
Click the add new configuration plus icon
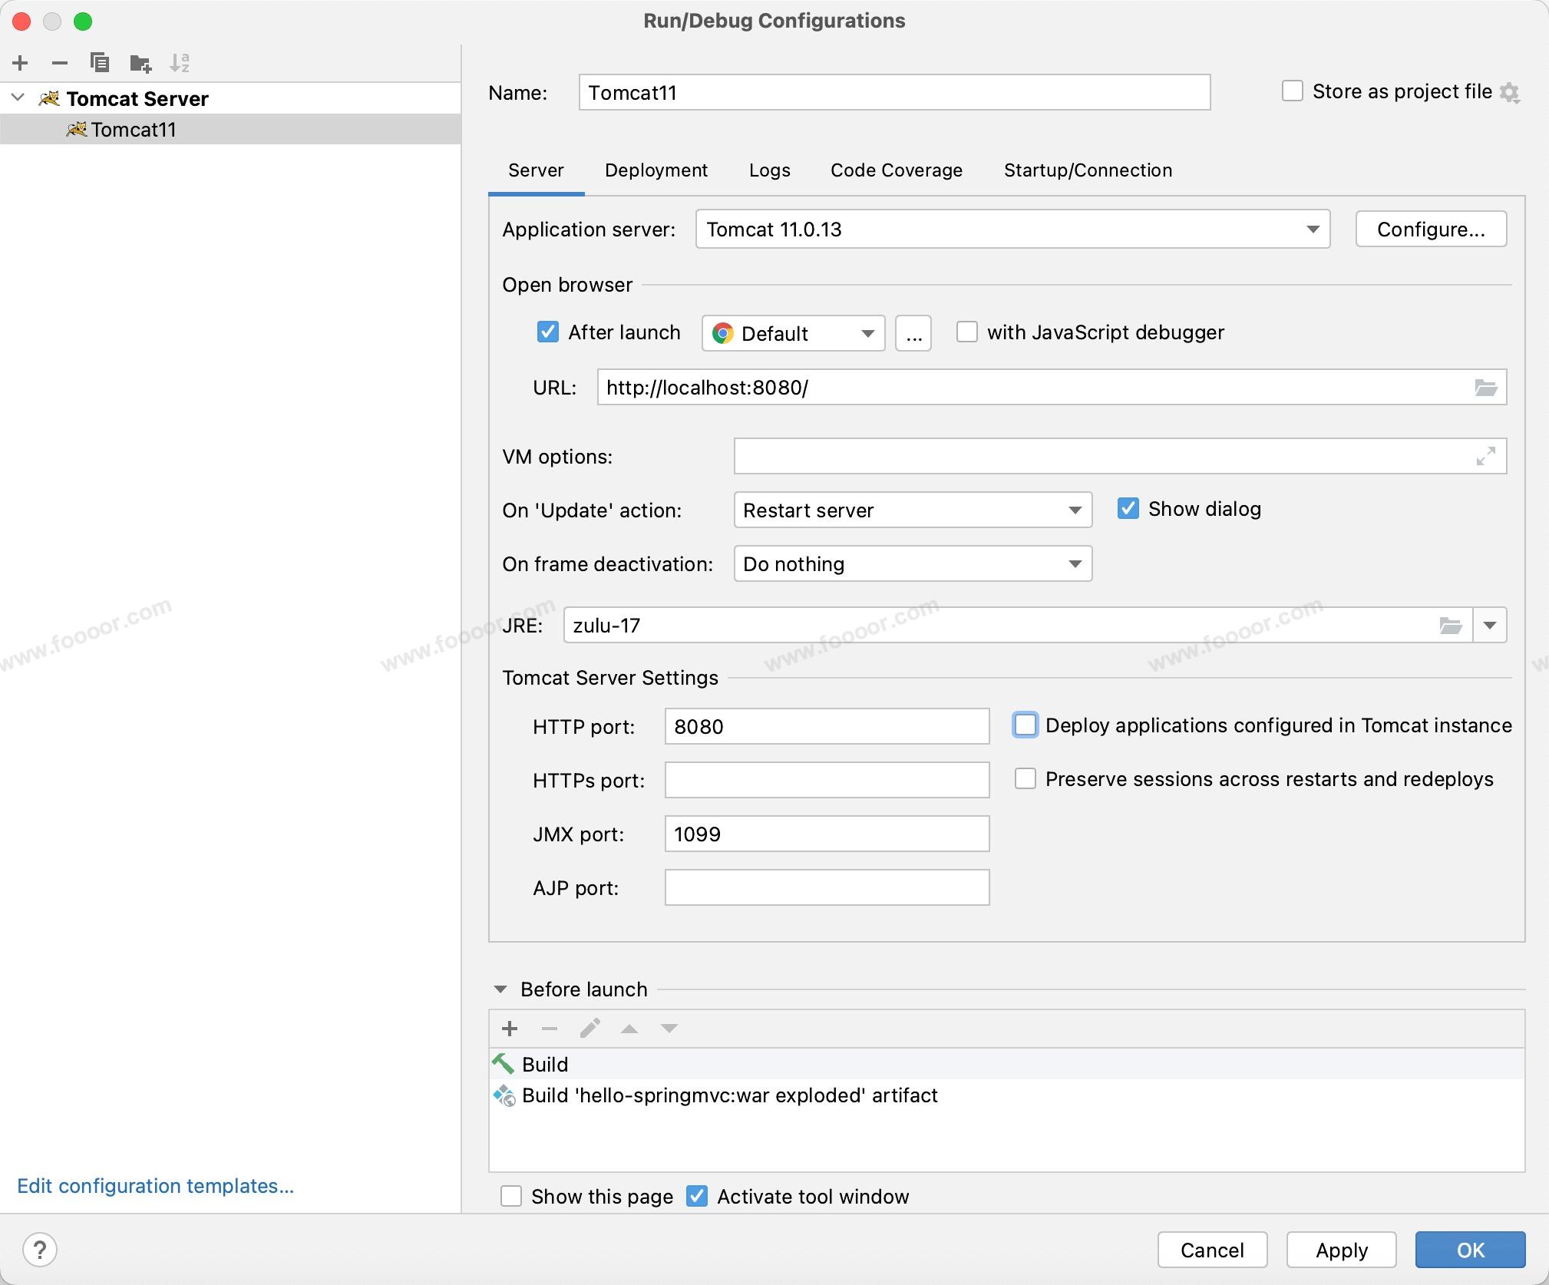21,63
